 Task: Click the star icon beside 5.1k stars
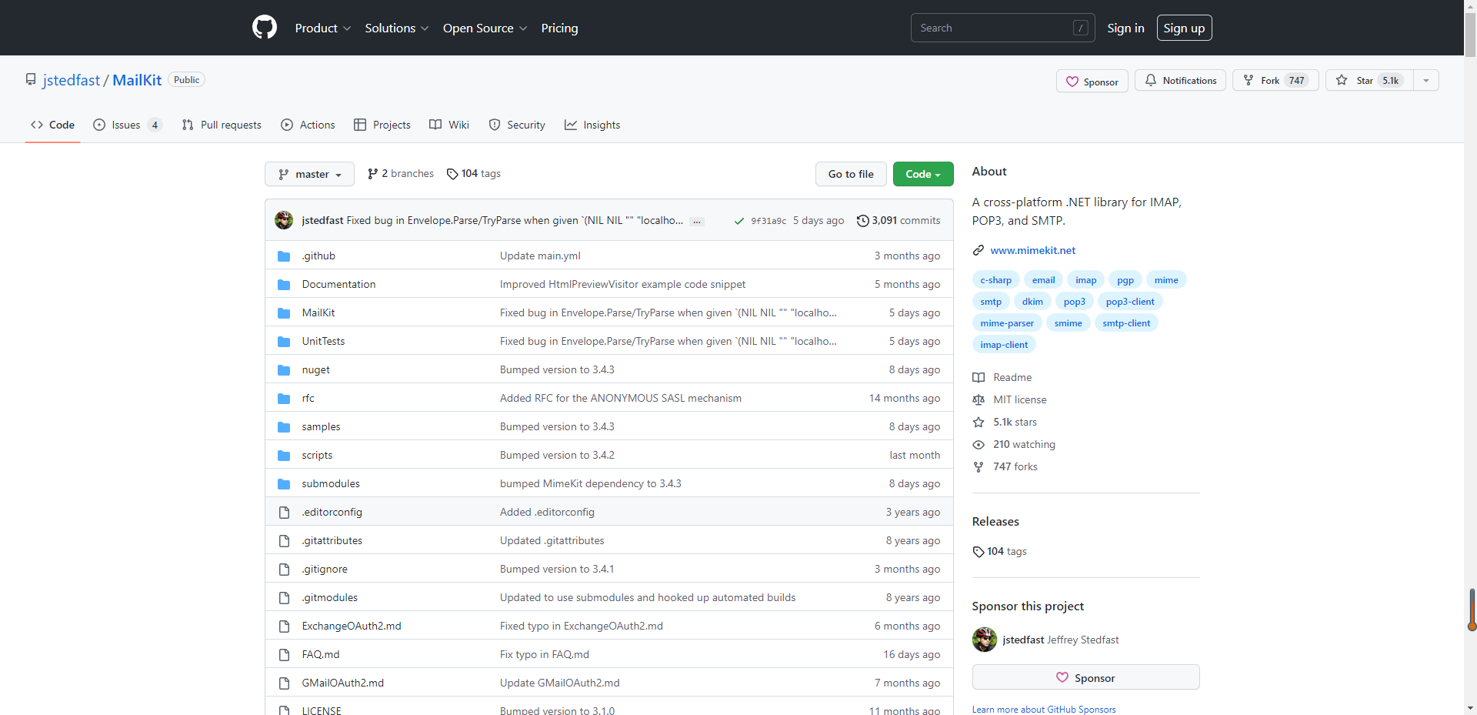point(979,422)
